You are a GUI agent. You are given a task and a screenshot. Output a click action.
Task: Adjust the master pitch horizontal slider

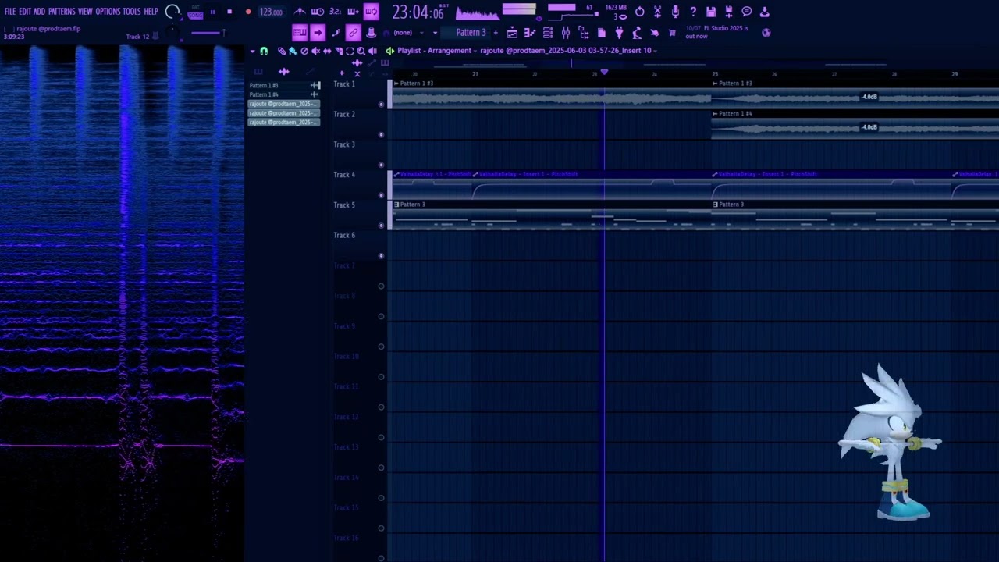tap(208, 33)
